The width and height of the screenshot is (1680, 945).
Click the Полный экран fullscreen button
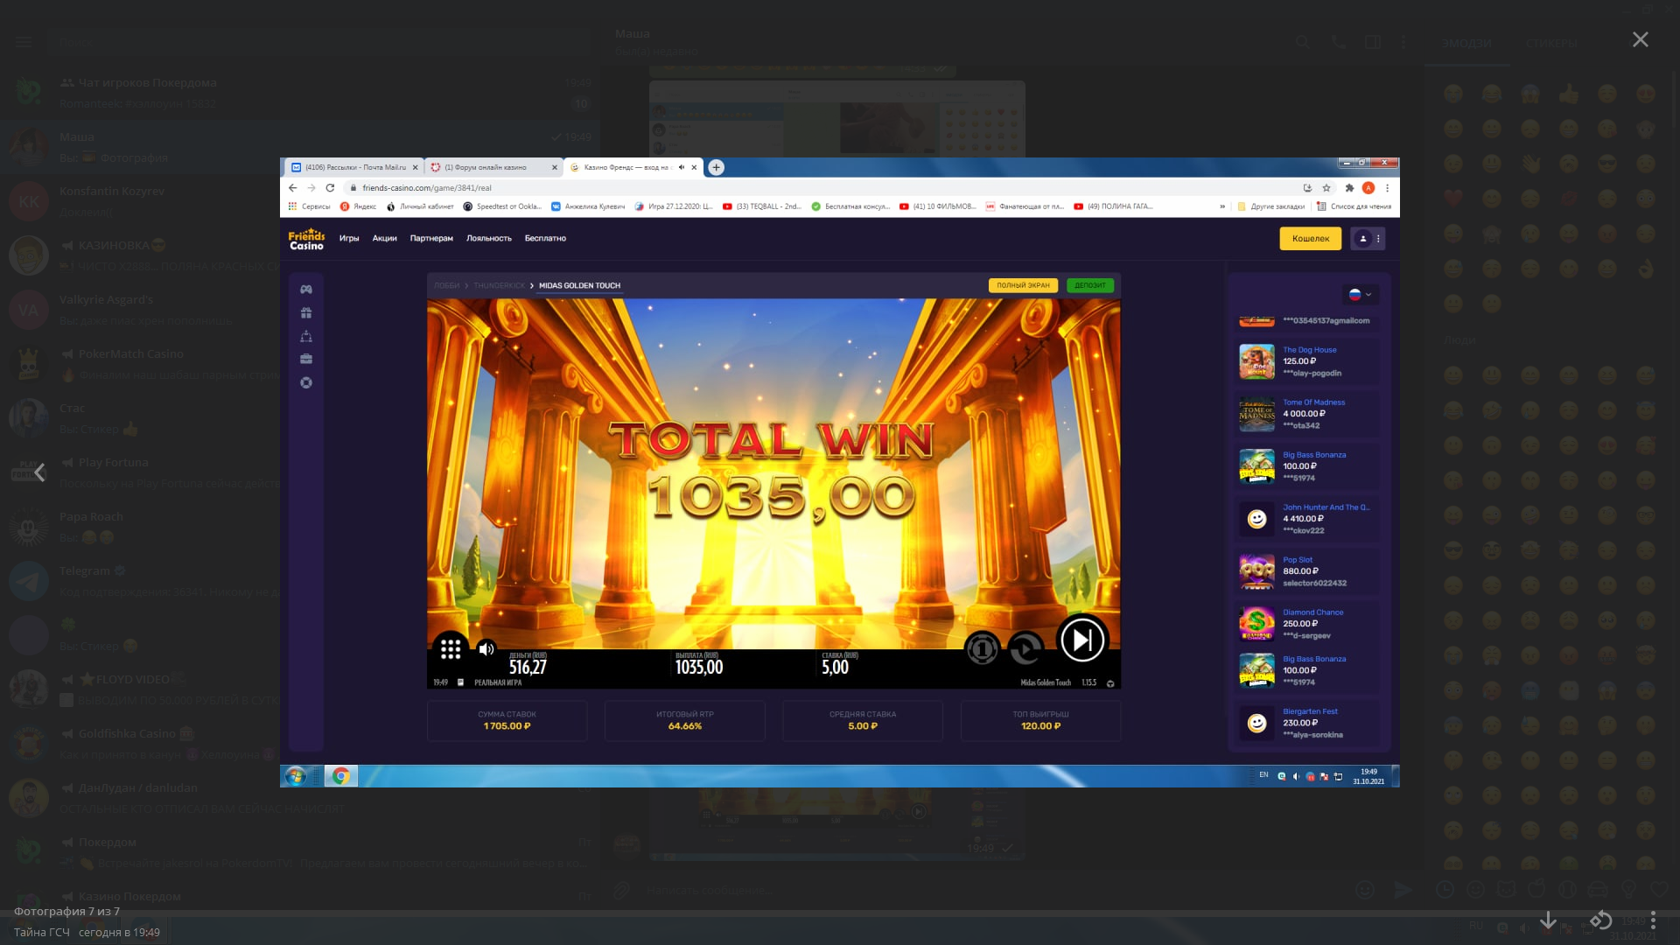coord(1023,285)
